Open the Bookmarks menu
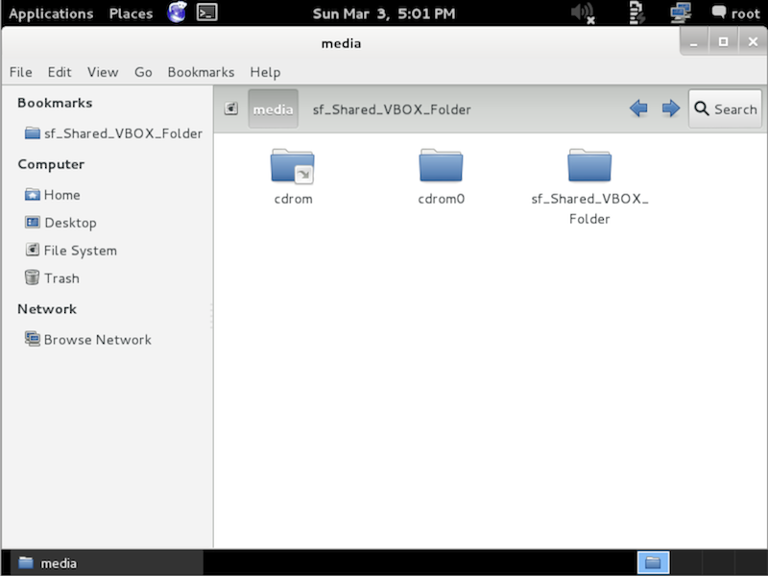The height and width of the screenshot is (576, 768). click(x=201, y=72)
